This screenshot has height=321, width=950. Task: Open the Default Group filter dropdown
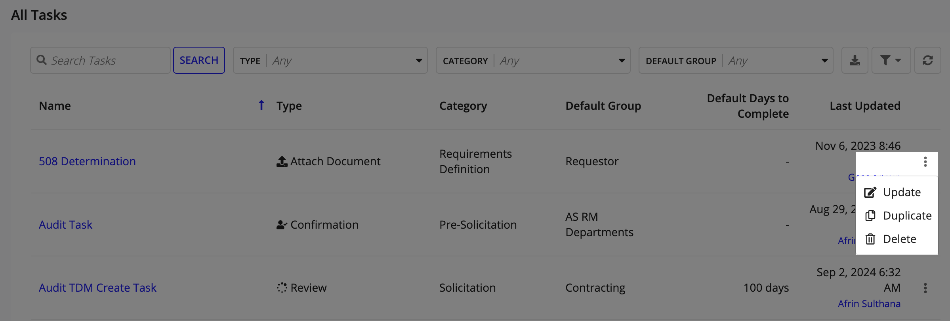(736, 60)
